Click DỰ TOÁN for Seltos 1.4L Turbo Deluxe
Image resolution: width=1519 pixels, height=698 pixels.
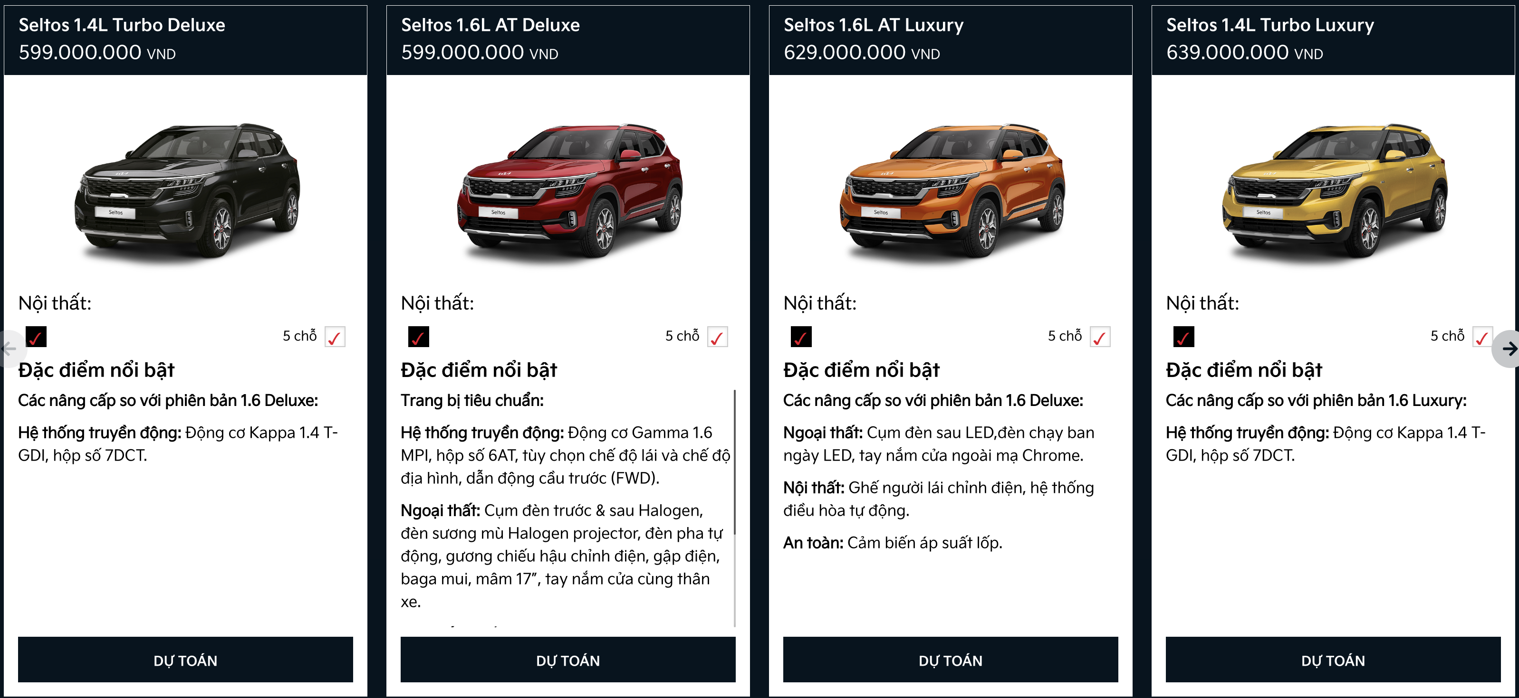(x=186, y=660)
